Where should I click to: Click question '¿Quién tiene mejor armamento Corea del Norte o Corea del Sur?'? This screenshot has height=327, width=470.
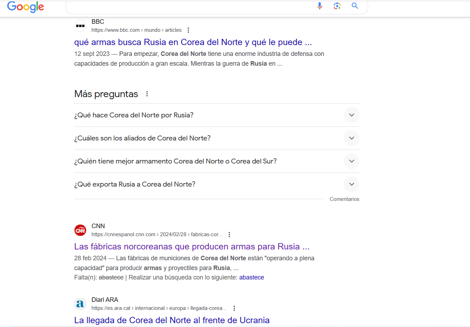click(x=175, y=161)
